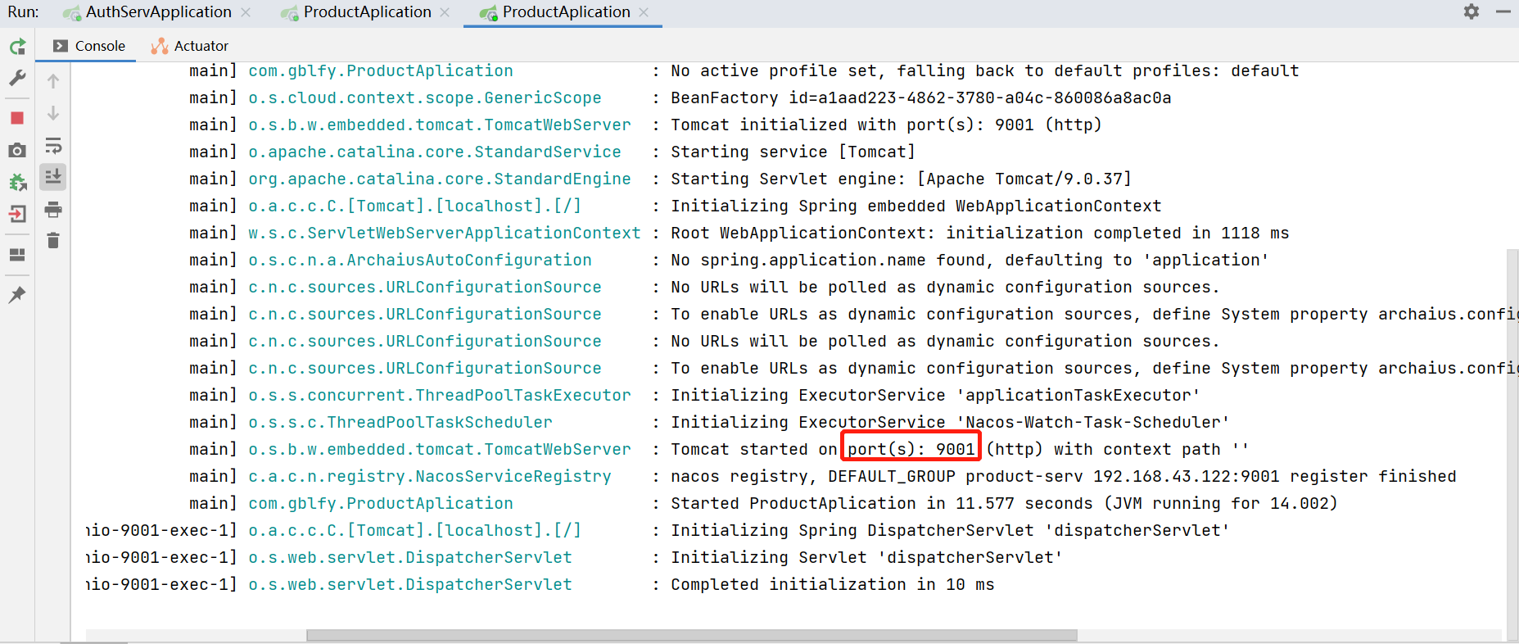The image size is (1519, 644).
Task: Click 'No active profile set' log message
Action: point(984,70)
